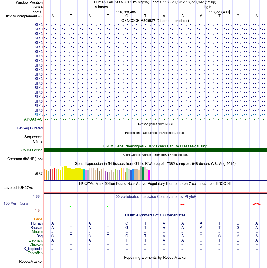Click the OMIM Genes track label
Screen dimensions: 267x268
point(31,150)
